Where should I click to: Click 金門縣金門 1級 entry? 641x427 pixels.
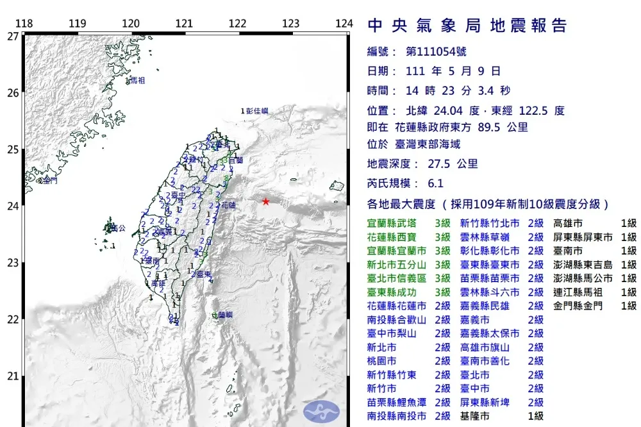point(595,306)
